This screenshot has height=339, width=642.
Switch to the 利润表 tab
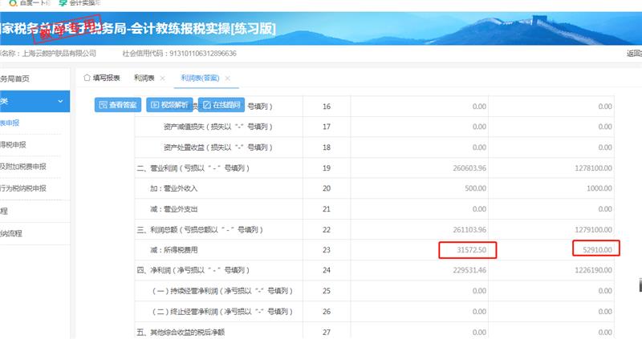click(144, 78)
